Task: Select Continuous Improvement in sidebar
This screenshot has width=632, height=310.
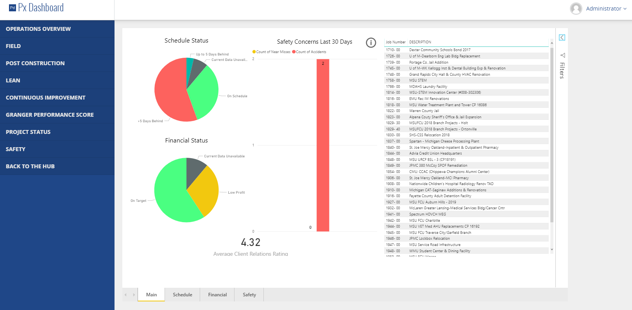Action: [x=57, y=98]
